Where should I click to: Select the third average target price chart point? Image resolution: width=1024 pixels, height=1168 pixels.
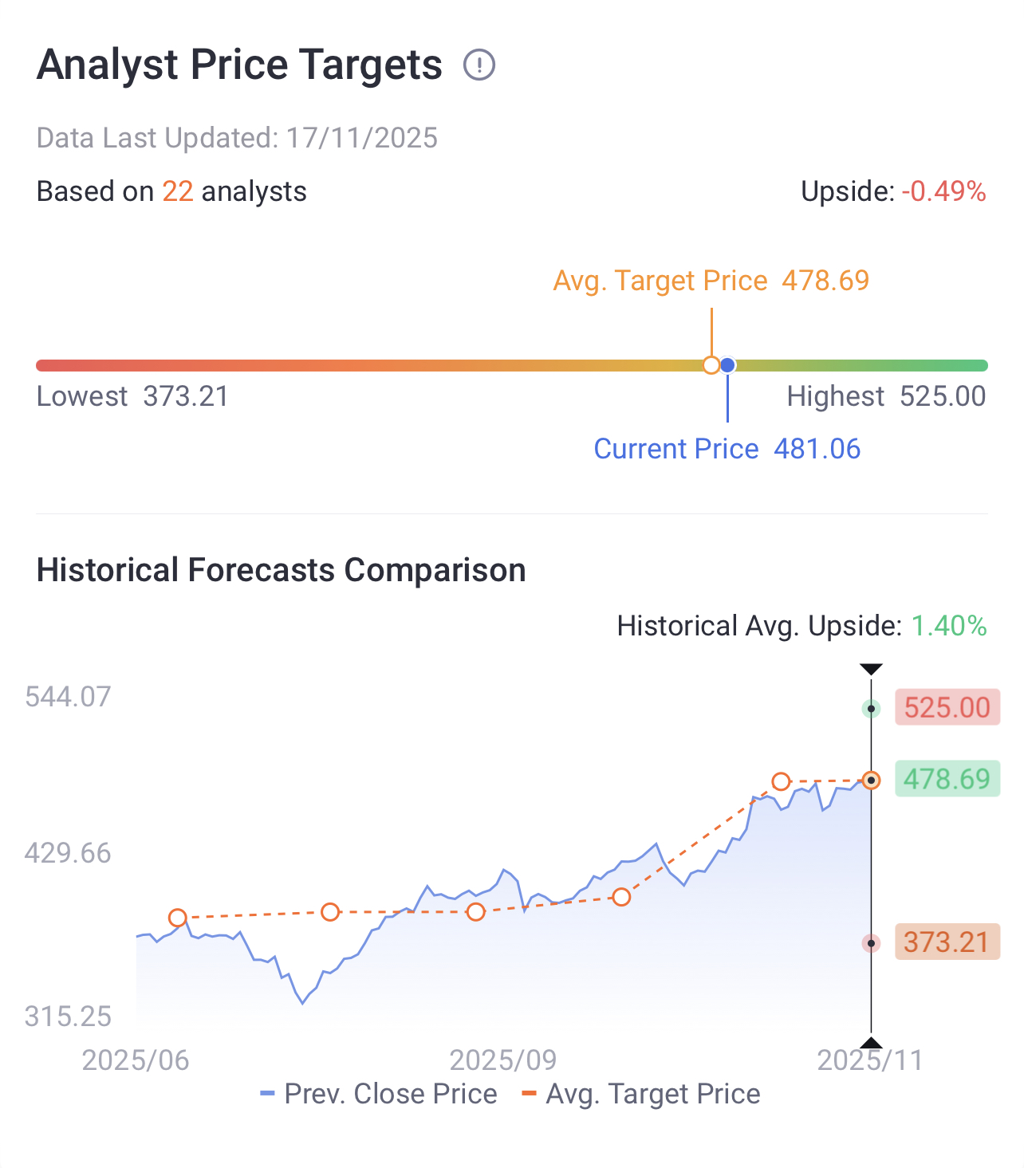click(x=475, y=911)
